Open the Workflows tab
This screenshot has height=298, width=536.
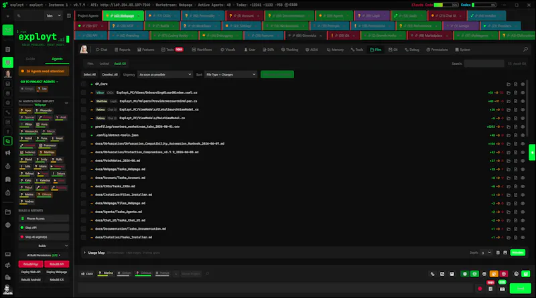pos(202,50)
